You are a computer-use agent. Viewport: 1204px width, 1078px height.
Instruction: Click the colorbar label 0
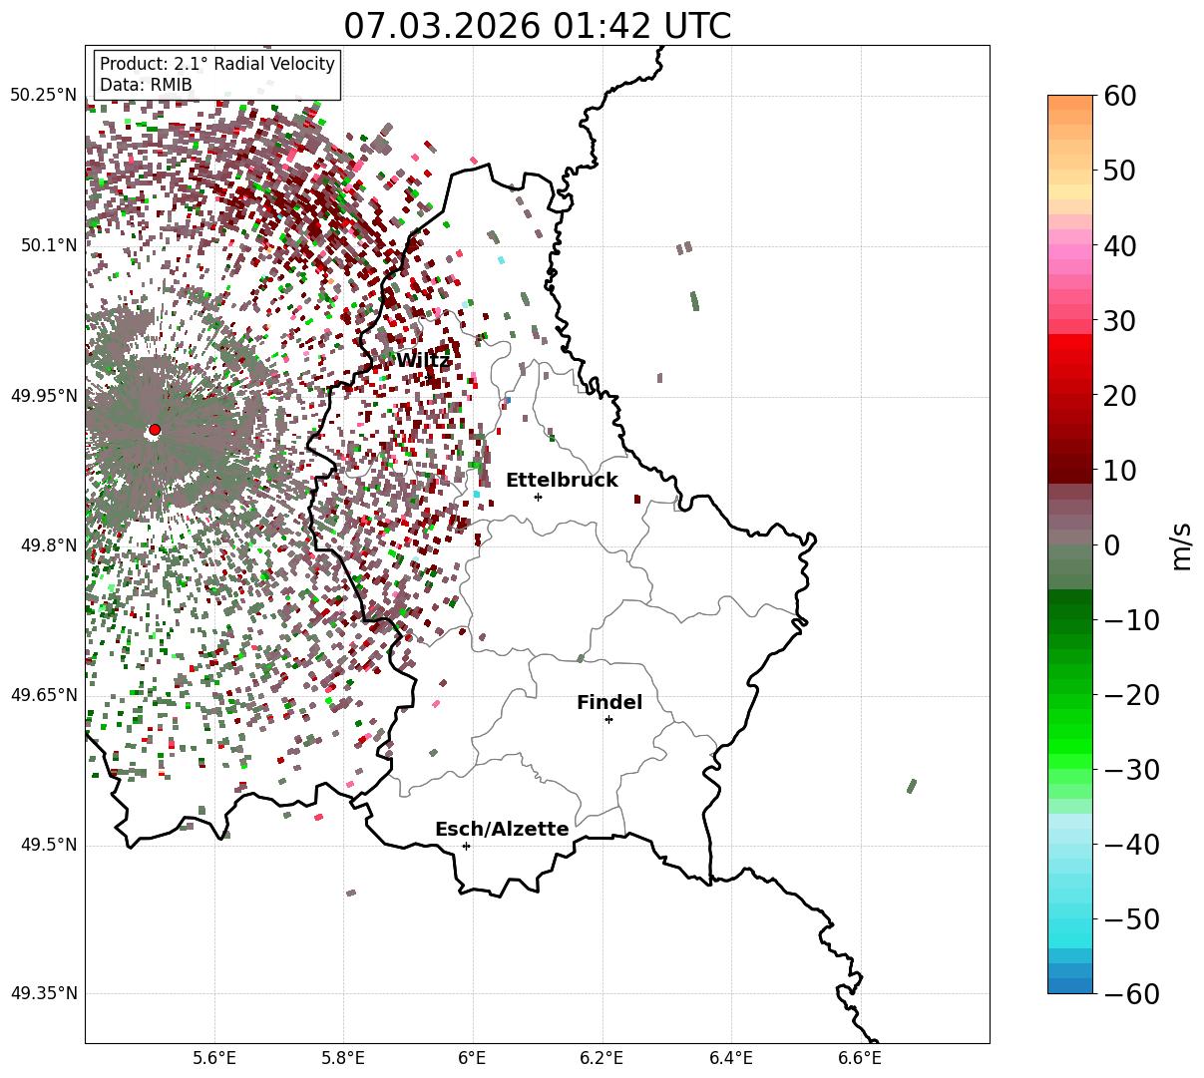point(1111,544)
